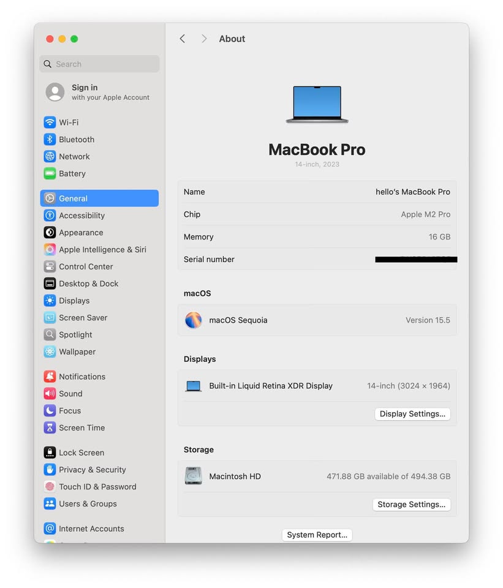This screenshot has width=503, height=588.
Task: Click the Bluetooth sidebar icon
Action: coord(50,140)
